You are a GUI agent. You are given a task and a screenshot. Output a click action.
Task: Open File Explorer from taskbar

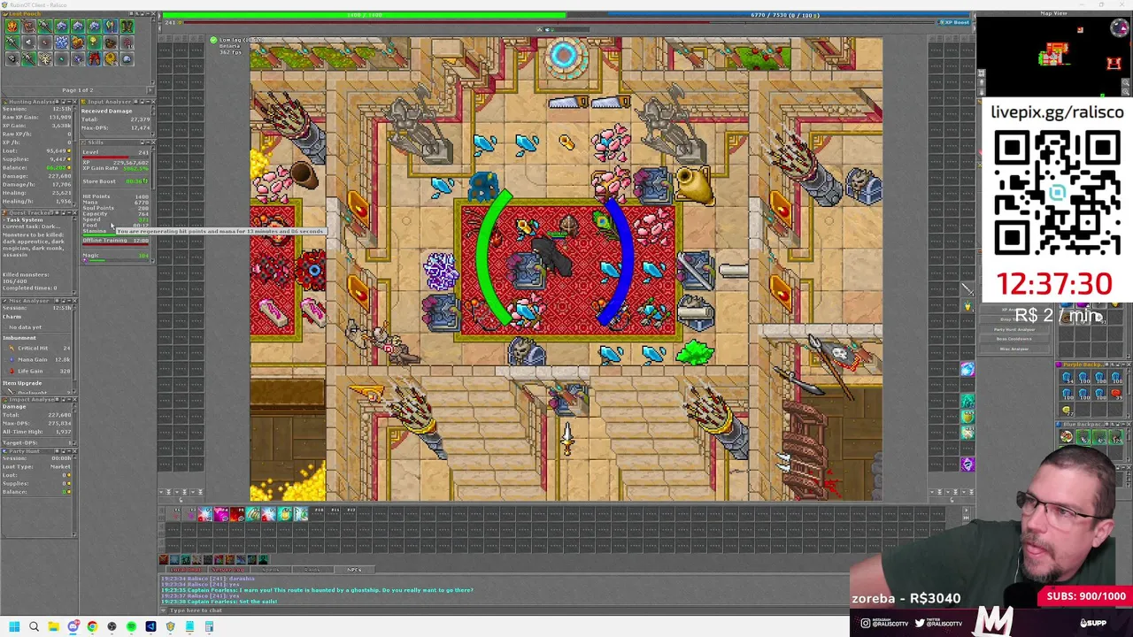pos(53,626)
